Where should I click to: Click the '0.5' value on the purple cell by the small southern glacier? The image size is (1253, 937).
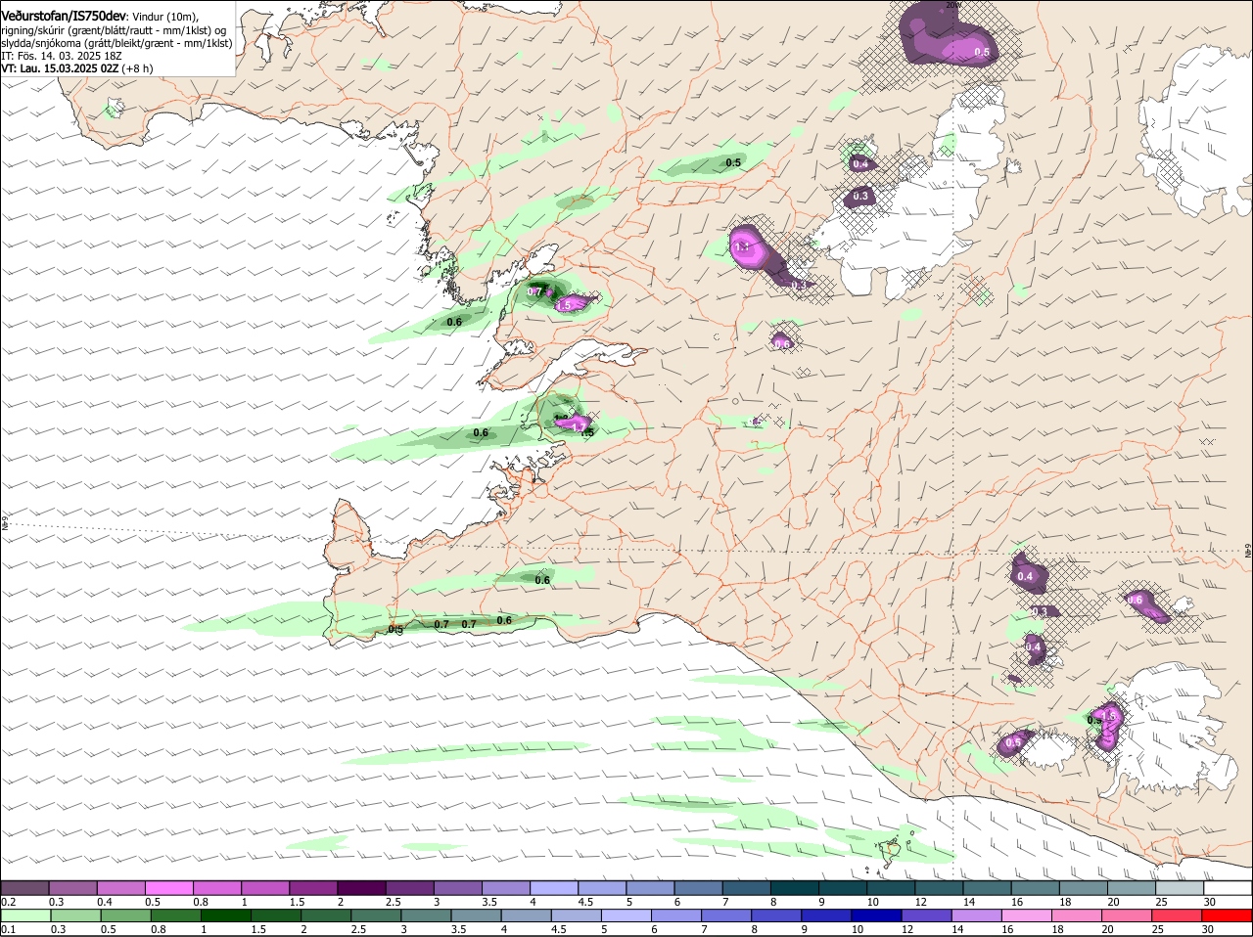(x=1013, y=742)
